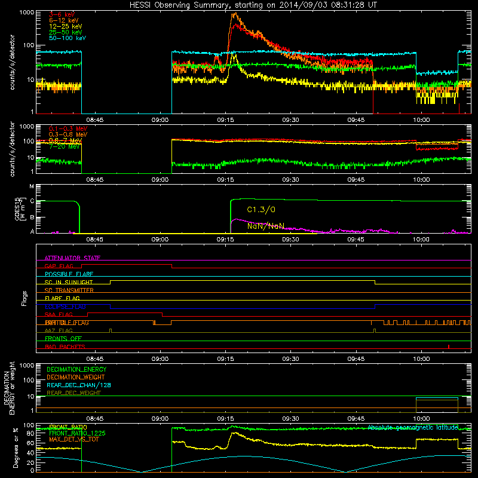Click the red BAD_PACKETS spike marker
This screenshot has width=478, height=478.
[449, 347]
